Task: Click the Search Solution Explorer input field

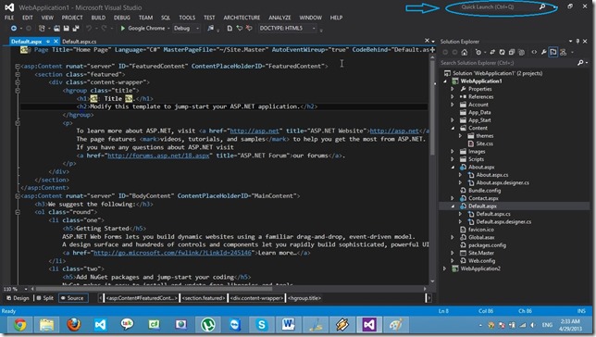Action: [508, 63]
